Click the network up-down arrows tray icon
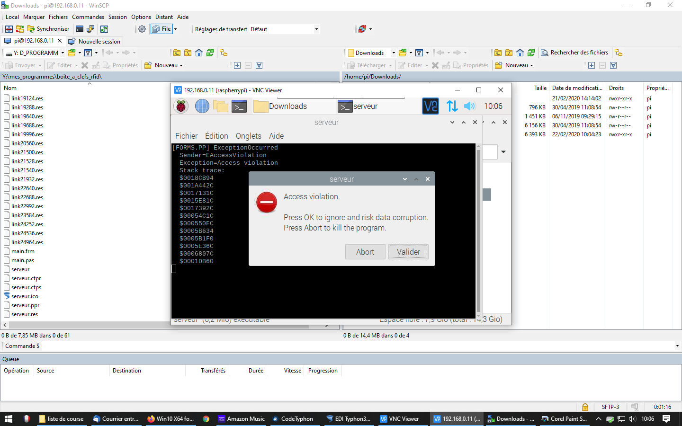This screenshot has height=426, width=682. (x=452, y=106)
